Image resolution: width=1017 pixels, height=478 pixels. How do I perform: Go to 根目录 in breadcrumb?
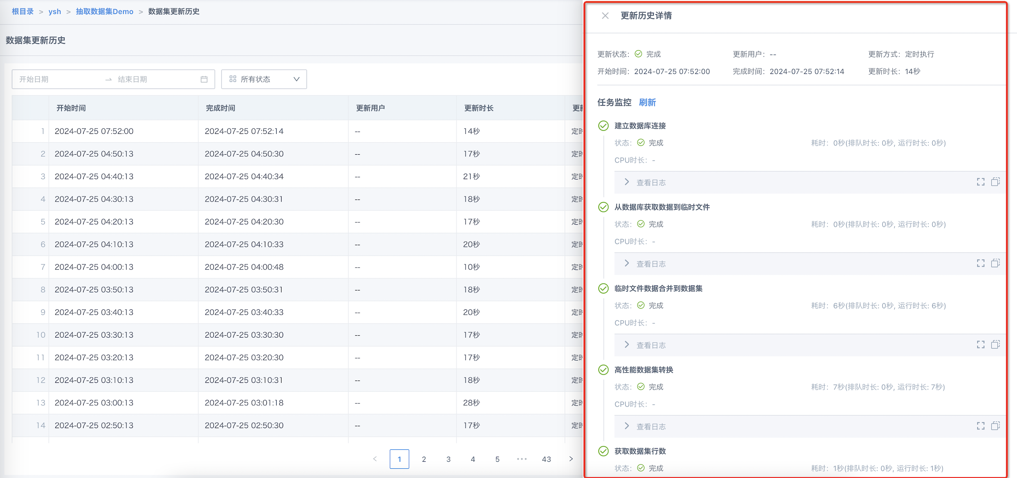[22, 12]
